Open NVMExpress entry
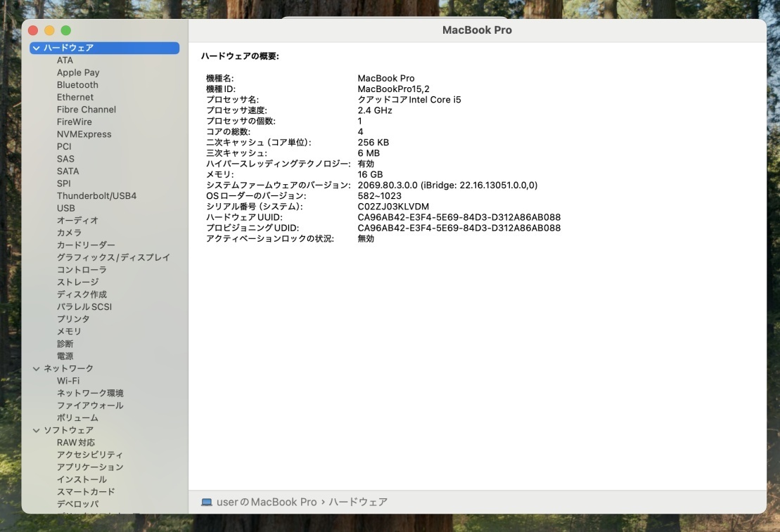 [x=84, y=134]
